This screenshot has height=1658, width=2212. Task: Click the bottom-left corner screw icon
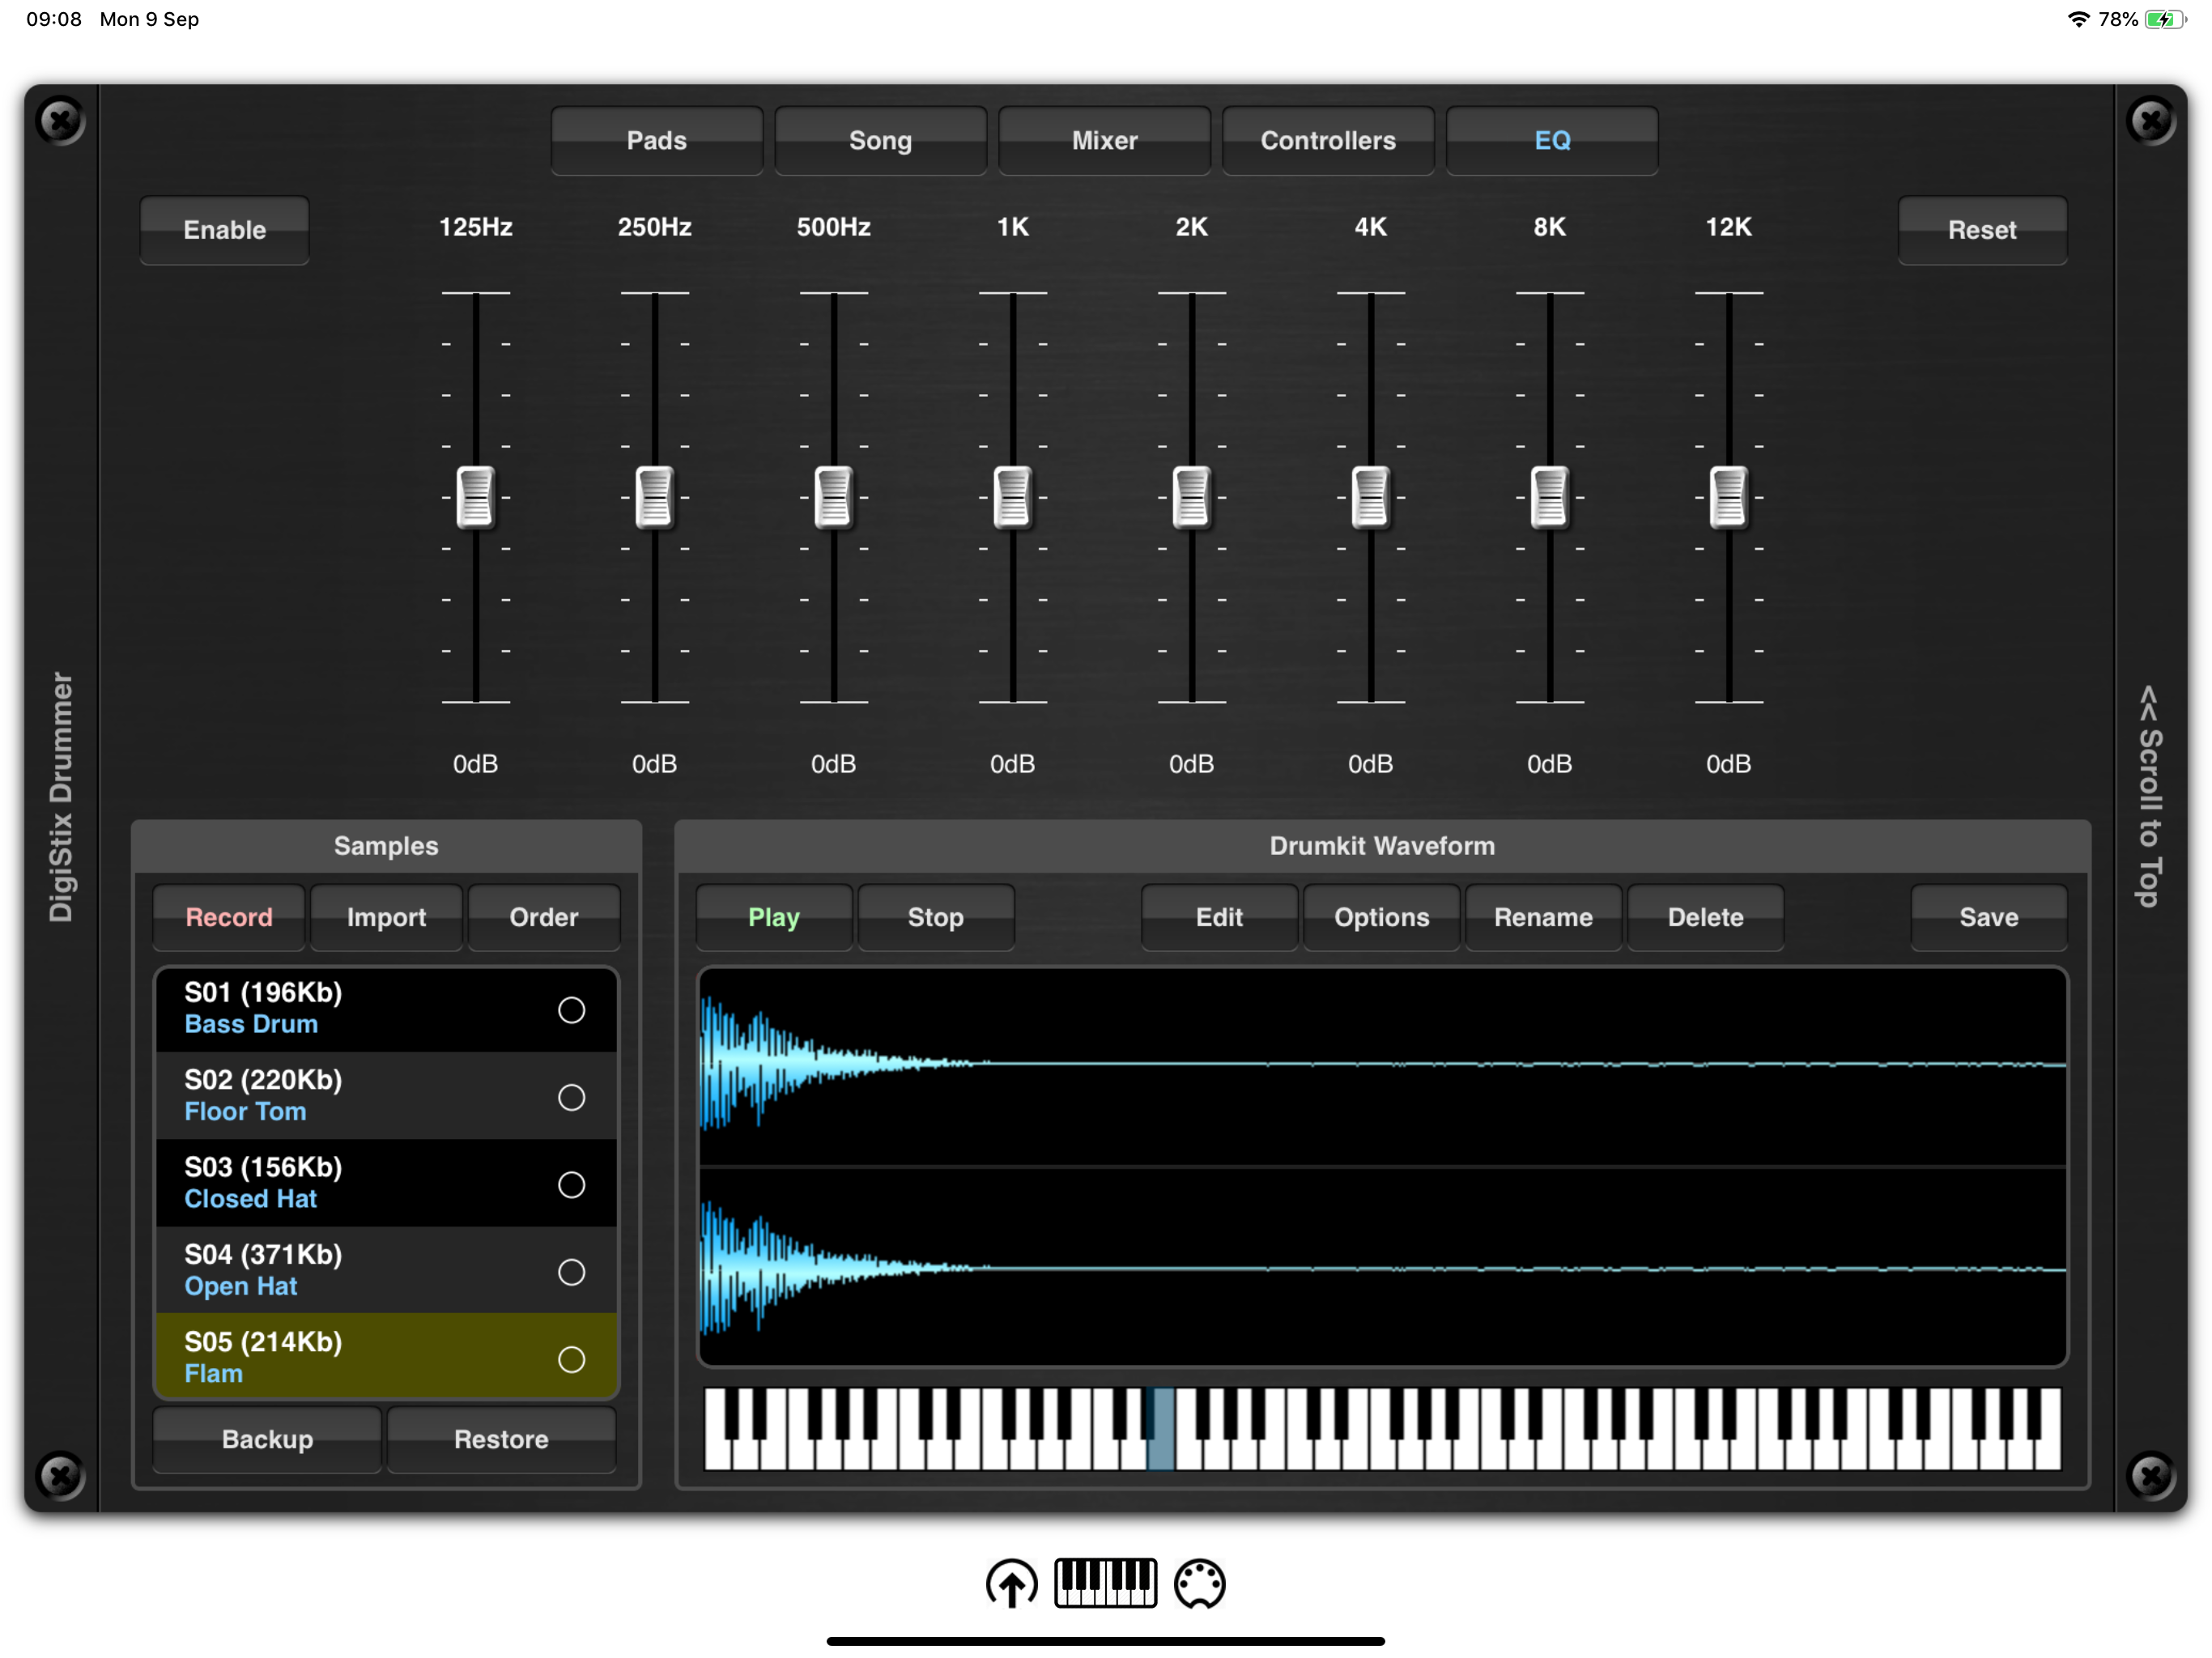coord(61,1475)
